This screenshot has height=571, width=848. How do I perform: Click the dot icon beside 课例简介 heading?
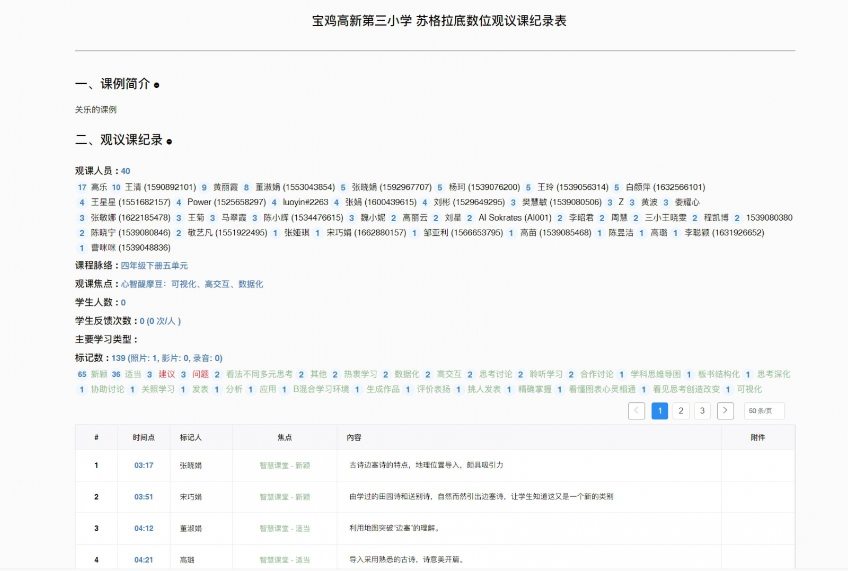(156, 85)
